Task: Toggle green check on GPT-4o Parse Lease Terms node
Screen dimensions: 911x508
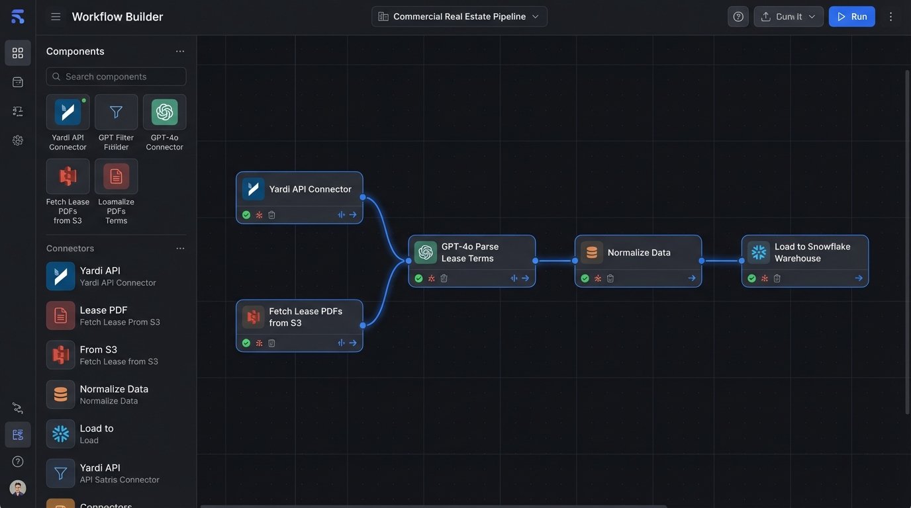Action: (418, 278)
